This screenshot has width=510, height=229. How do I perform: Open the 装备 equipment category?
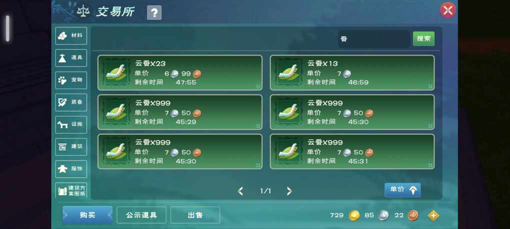point(71,102)
